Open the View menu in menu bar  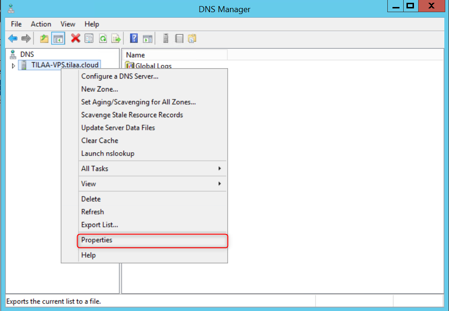[x=68, y=24]
